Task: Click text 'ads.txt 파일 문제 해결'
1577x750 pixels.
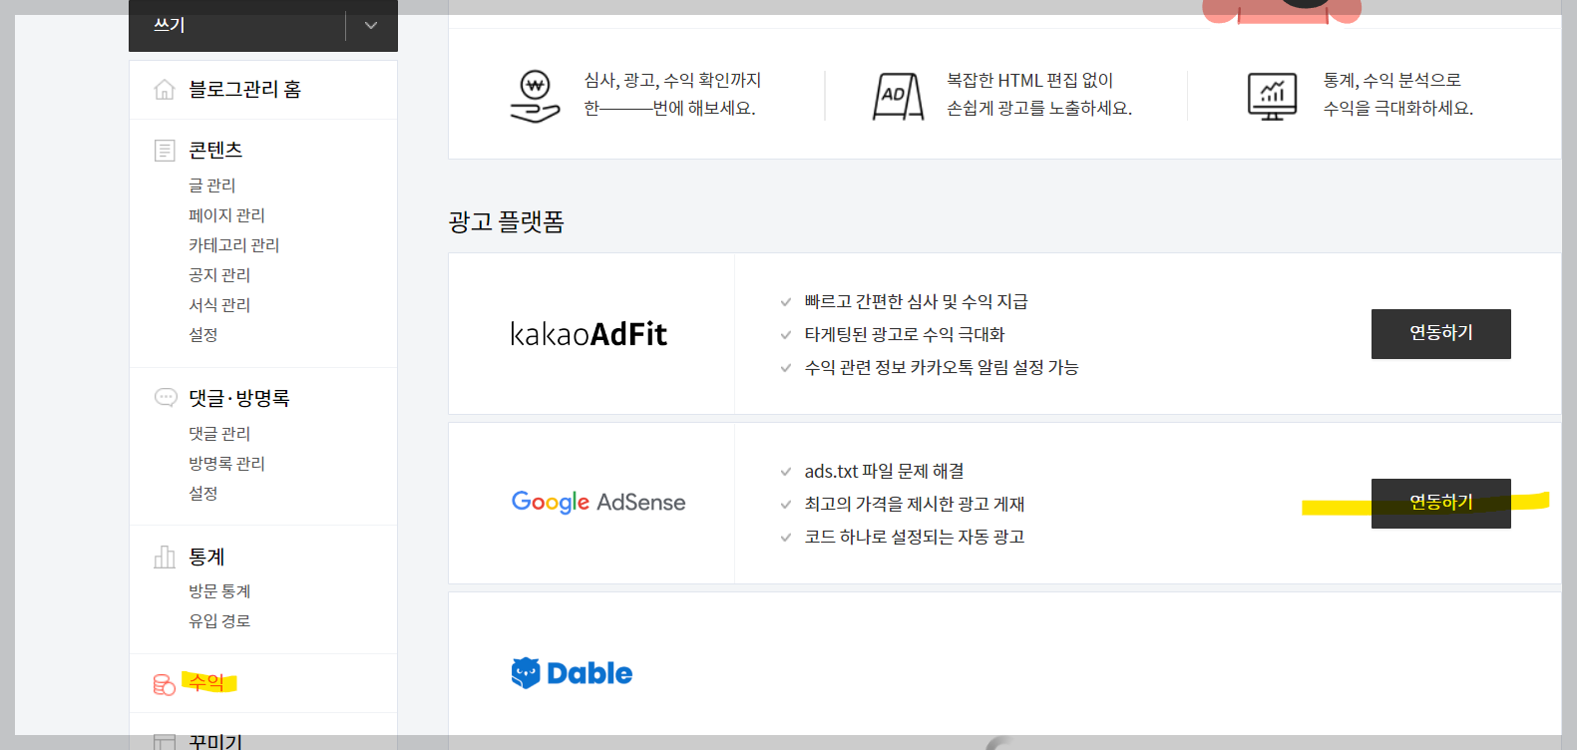Action: (x=885, y=472)
